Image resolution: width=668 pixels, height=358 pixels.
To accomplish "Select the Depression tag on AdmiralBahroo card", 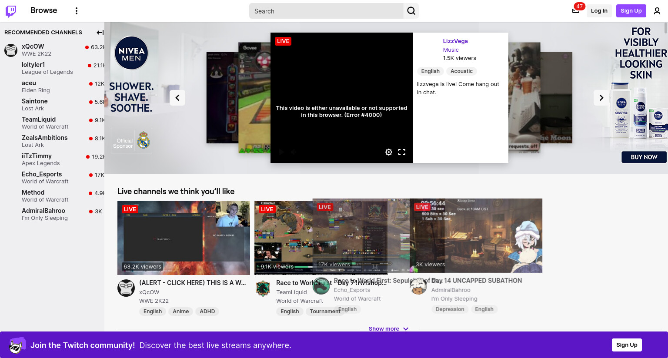I will [450, 309].
